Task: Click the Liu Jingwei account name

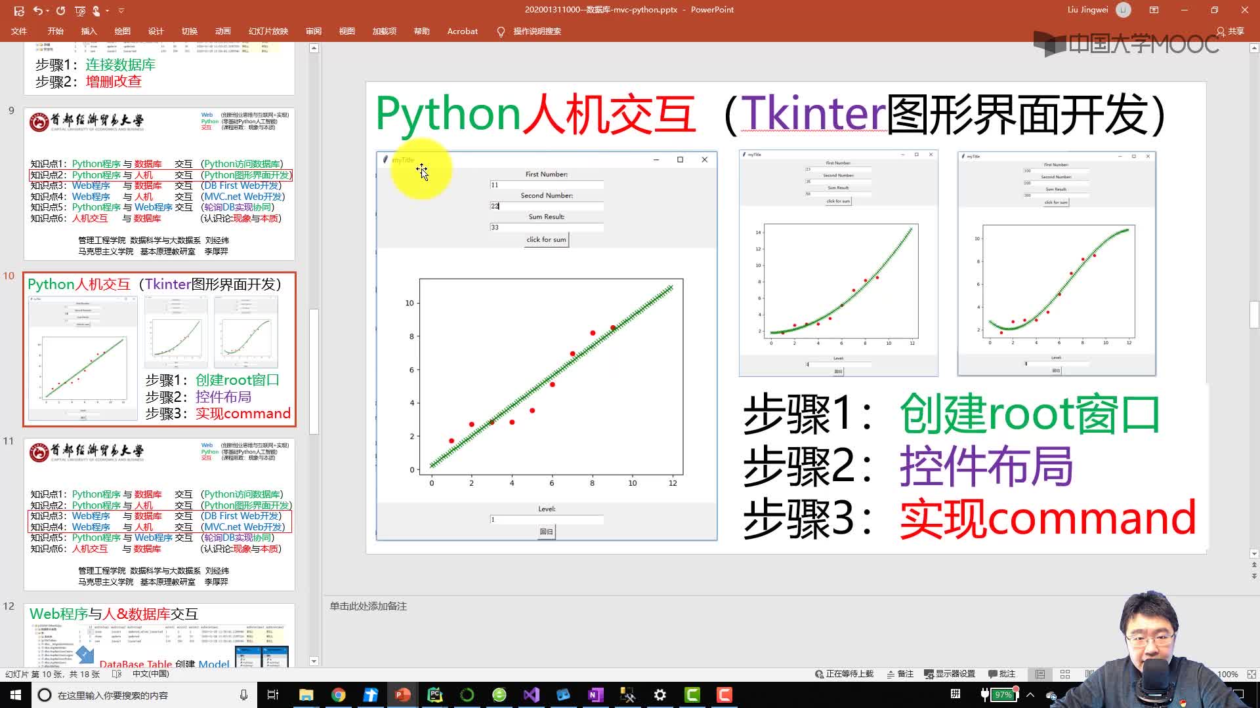Action: click(x=1087, y=10)
